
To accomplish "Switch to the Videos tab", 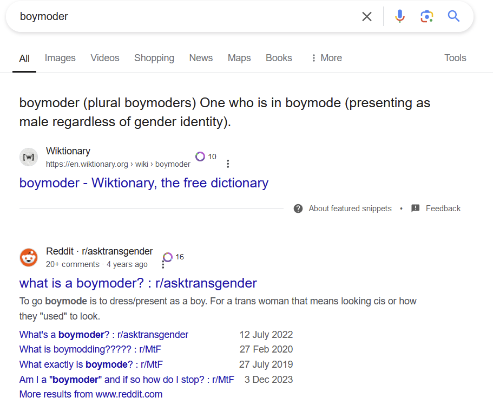I will click(105, 58).
